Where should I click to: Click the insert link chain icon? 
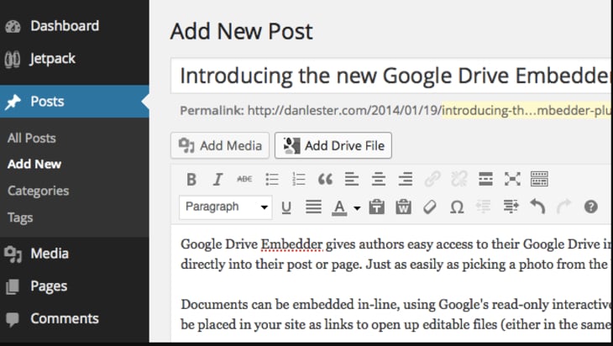432,180
